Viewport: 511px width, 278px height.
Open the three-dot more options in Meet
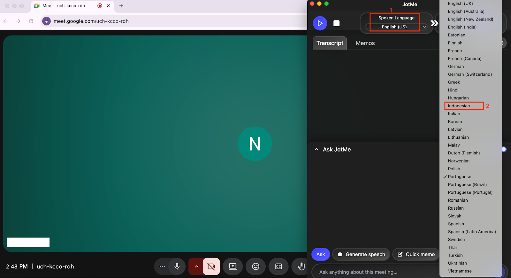[x=162, y=266]
